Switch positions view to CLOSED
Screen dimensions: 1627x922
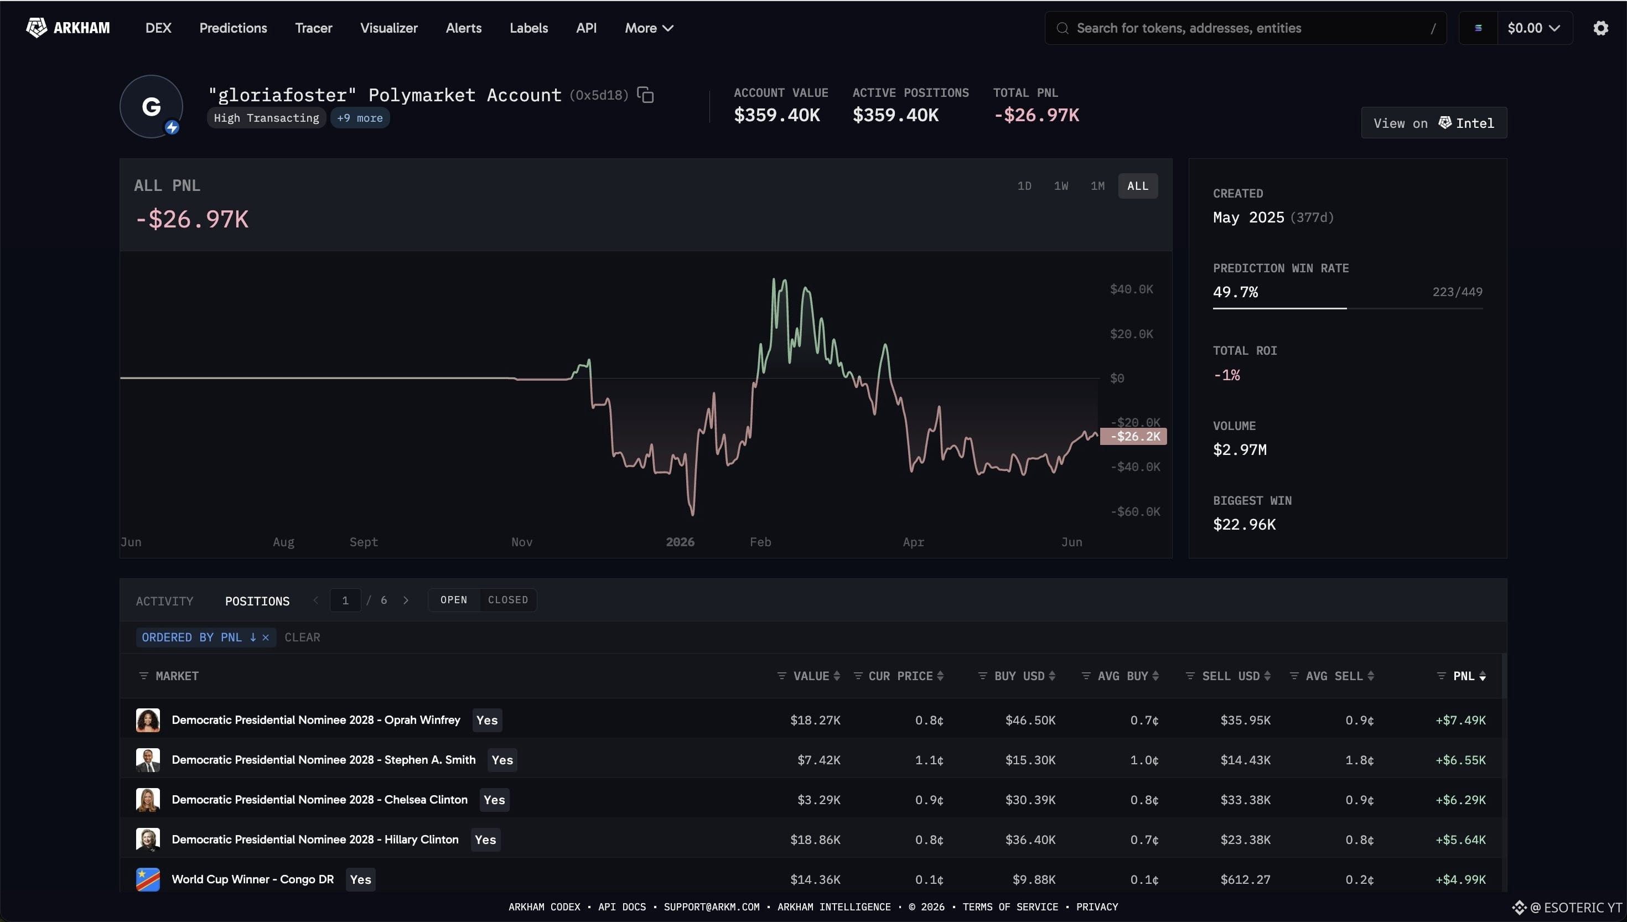point(507,600)
